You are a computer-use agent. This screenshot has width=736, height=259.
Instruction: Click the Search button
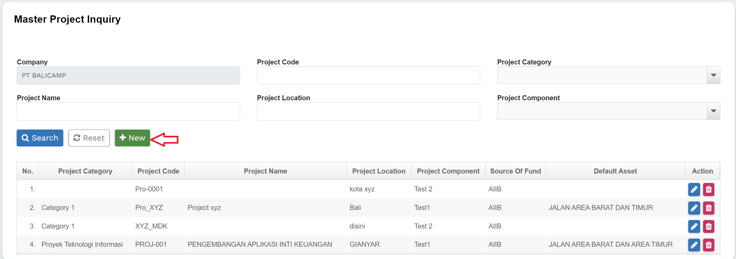(x=40, y=138)
